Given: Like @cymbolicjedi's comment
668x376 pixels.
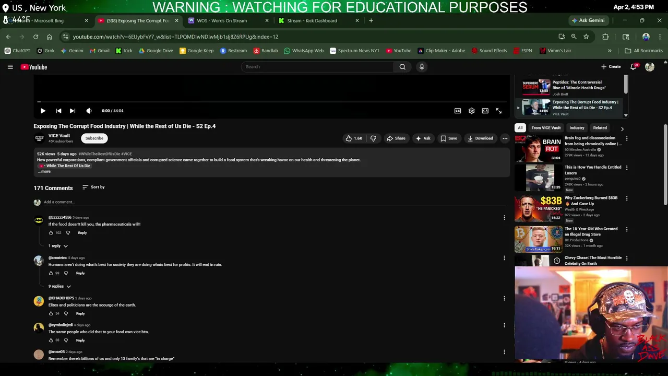Looking at the screenshot, I should point(51,340).
